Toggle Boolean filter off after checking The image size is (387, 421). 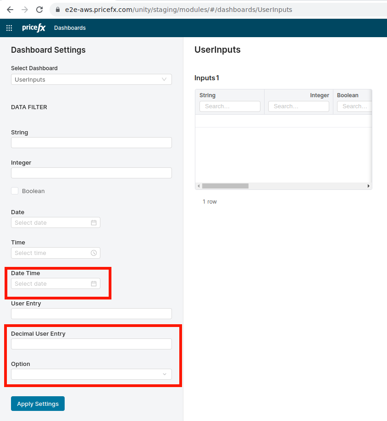pos(14,191)
